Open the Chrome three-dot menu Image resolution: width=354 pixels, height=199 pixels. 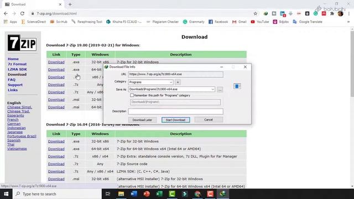point(349,13)
